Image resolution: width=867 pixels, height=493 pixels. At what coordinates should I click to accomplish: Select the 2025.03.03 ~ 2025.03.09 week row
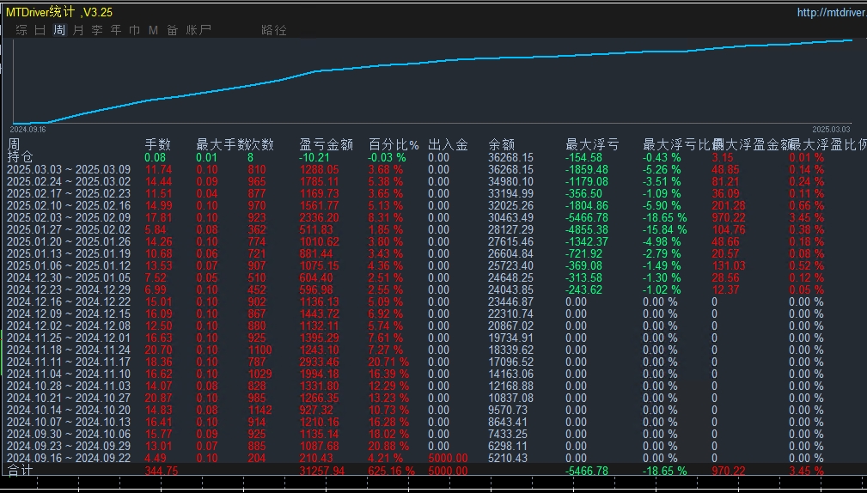69,170
